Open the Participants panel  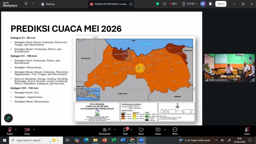click(105, 130)
